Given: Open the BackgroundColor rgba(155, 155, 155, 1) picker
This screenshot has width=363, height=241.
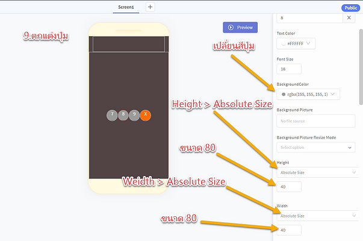Looking at the screenshot, I should point(308,95).
